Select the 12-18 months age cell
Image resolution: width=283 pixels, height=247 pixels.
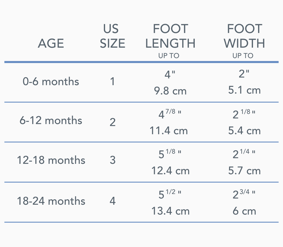click(x=51, y=160)
